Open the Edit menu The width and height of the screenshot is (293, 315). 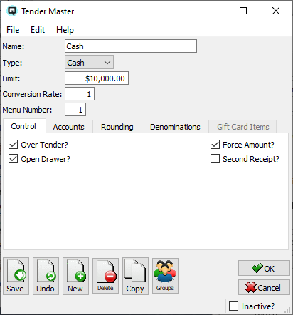[x=38, y=30]
